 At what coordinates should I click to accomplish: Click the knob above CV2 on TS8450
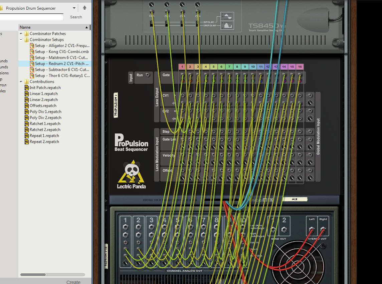pyautogui.click(x=167, y=4)
